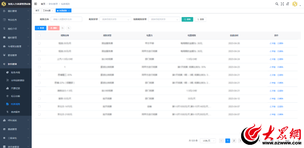Open the bar-chart icon item 开票记录 in sidebar
This screenshot has height=148, width=304.
click(16, 88)
